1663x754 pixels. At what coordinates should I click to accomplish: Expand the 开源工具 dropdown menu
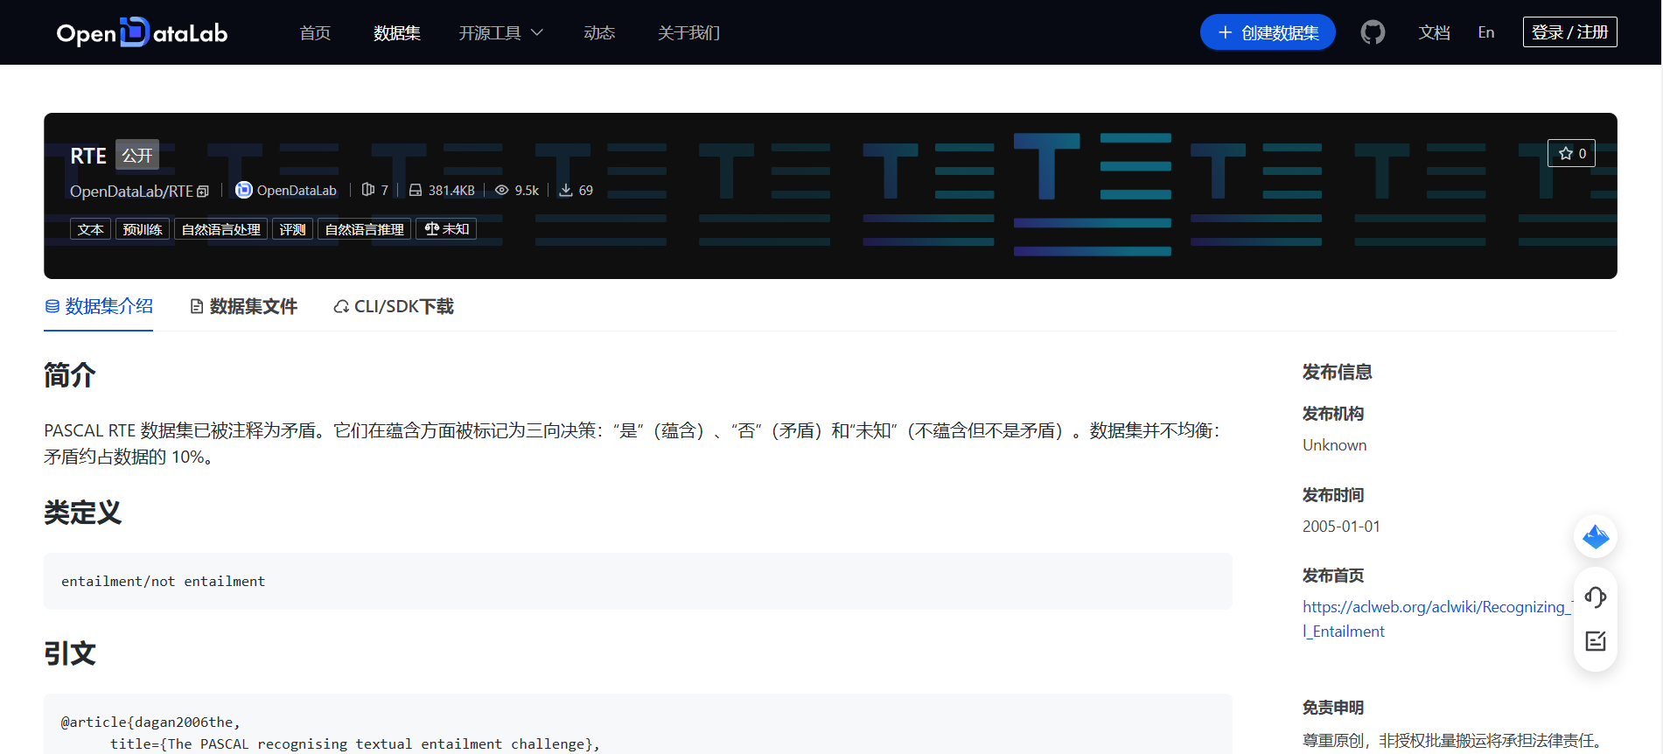pyautogui.click(x=501, y=32)
